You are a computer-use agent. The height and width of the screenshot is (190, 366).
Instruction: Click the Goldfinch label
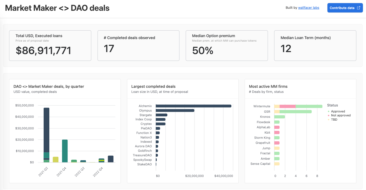[145, 151]
